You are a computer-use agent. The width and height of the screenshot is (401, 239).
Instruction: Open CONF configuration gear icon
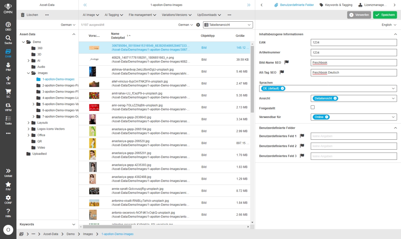click(8, 199)
